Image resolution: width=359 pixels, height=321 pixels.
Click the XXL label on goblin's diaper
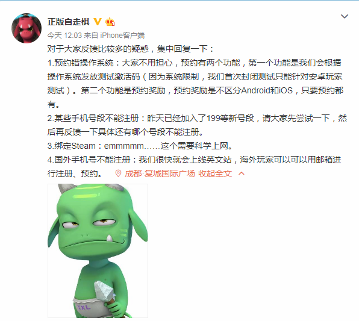coord(84,307)
